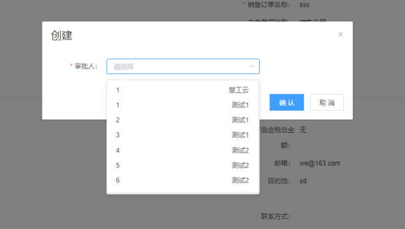This screenshot has height=229, width=405.
Task: Click the 联系方式 label
Action: [x=275, y=217]
